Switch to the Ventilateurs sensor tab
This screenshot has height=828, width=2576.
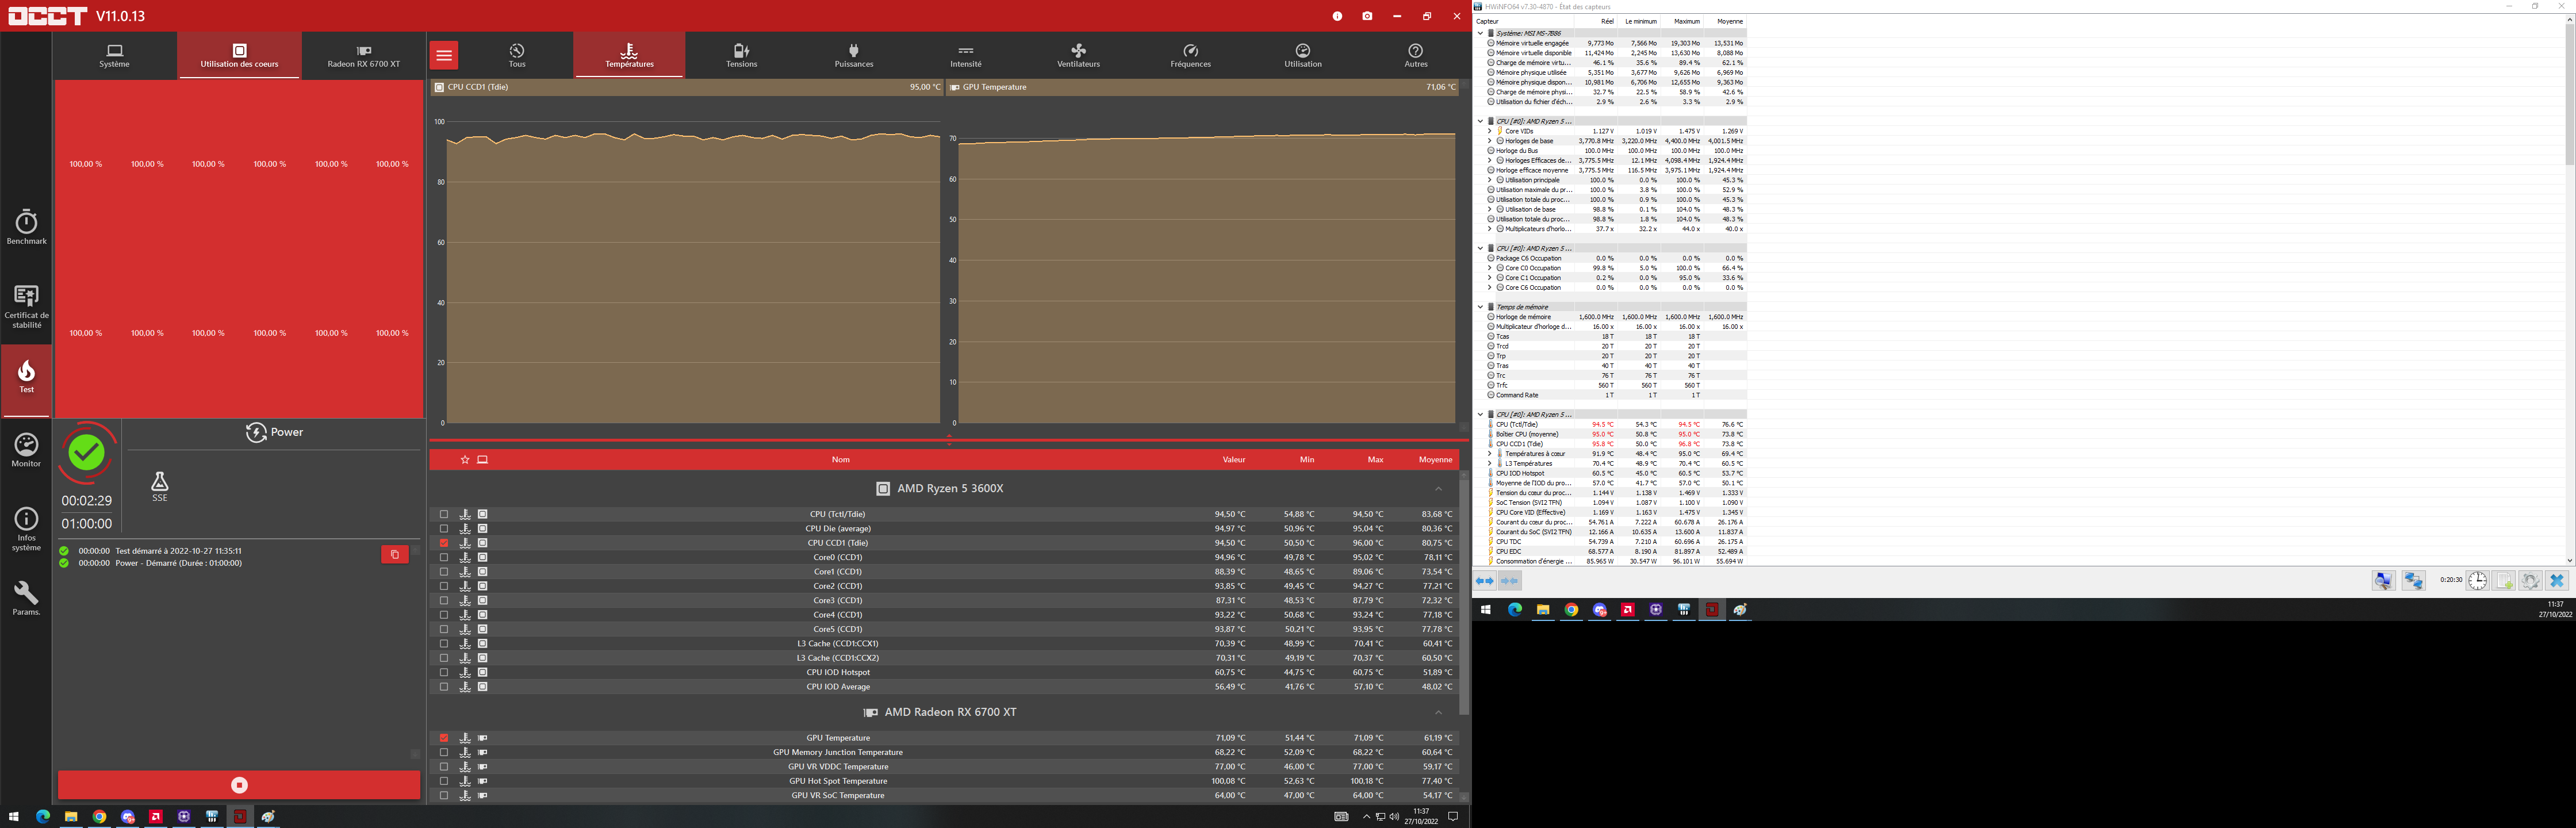point(1078,56)
